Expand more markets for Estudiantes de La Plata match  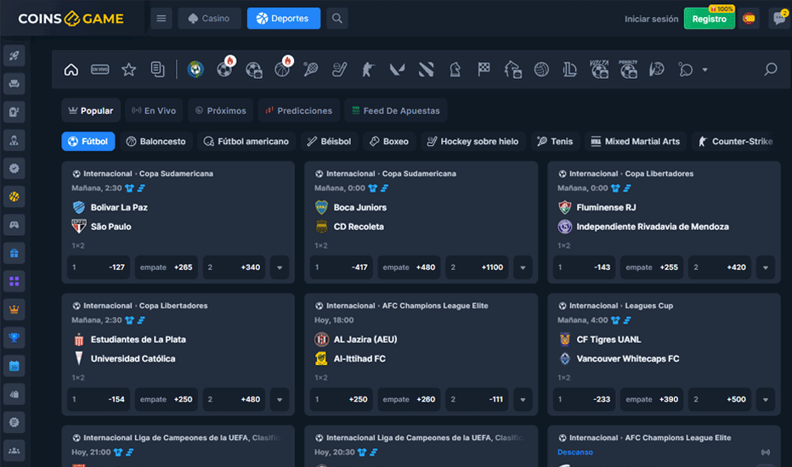pos(280,399)
